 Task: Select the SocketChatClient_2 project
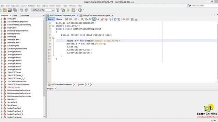point(15,114)
